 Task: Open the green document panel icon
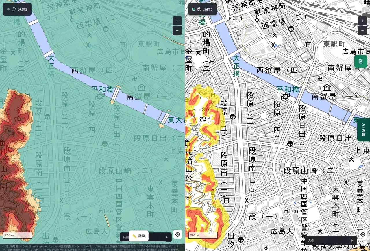(x=361, y=61)
